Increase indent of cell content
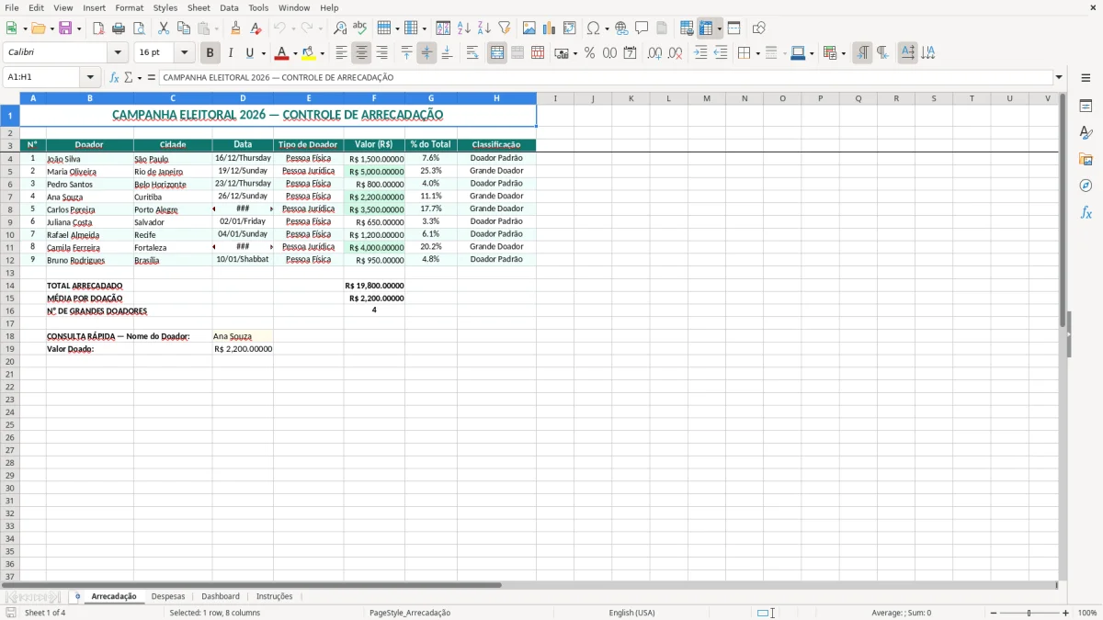This screenshot has height=620, width=1103. 700,53
